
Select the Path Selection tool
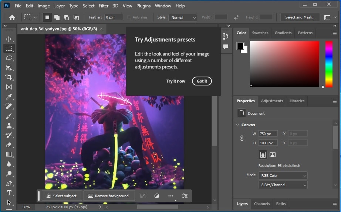coord(9,202)
